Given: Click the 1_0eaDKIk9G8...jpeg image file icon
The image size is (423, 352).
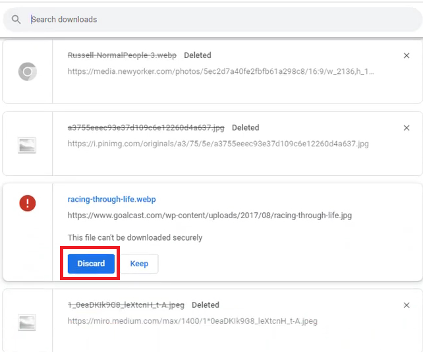Looking at the screenshot, I should [27, 323].
